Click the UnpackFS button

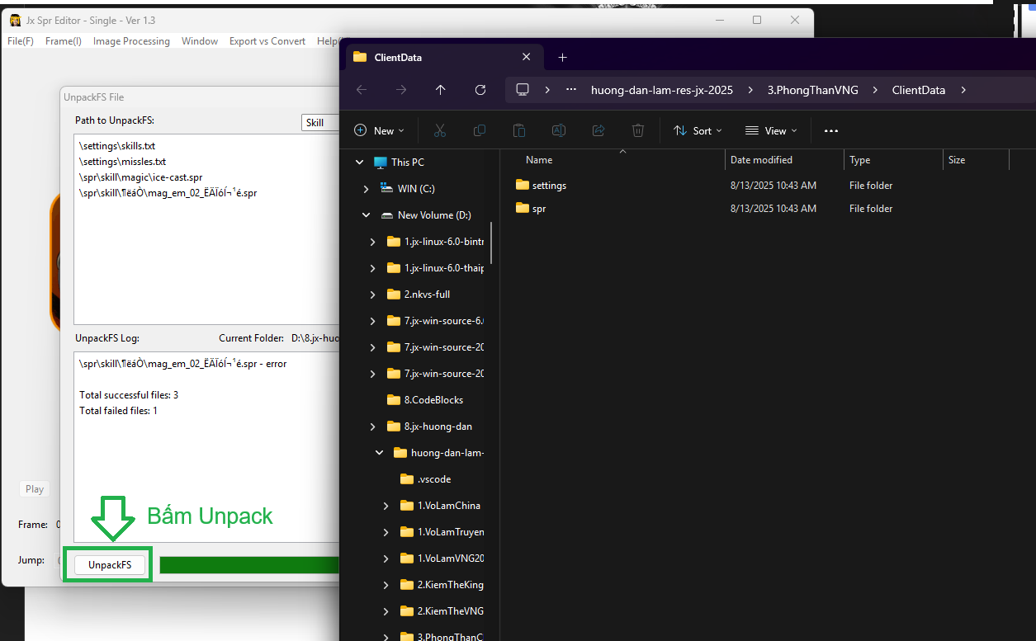110,564
